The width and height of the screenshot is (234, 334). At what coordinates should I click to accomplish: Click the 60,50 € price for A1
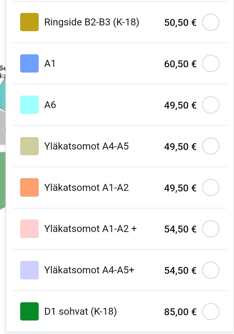(x=180, y=64)
